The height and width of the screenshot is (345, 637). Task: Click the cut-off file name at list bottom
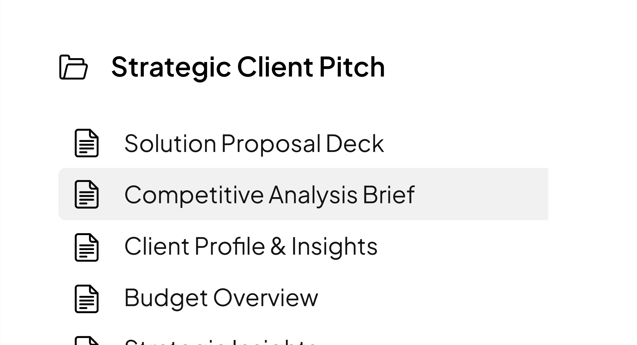221,342
